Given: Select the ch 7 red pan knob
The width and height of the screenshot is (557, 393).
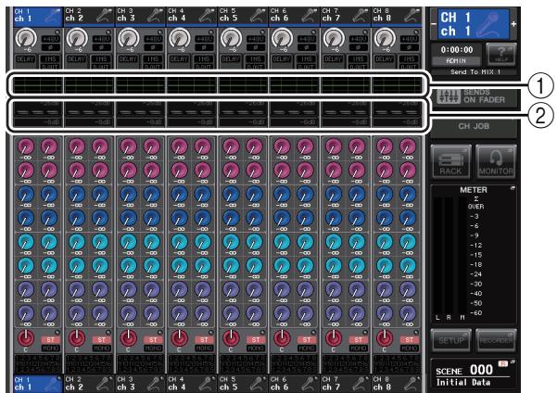Looking at the screenshot, I should 334,338.
